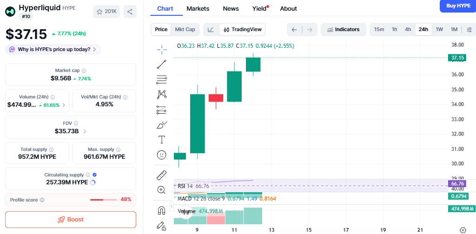Select the ruler measure tool

[162, 175]
